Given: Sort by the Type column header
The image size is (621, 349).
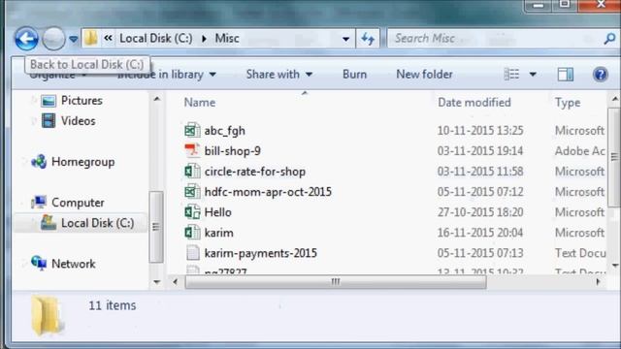Looking at the screenshot, I should 568,103.
